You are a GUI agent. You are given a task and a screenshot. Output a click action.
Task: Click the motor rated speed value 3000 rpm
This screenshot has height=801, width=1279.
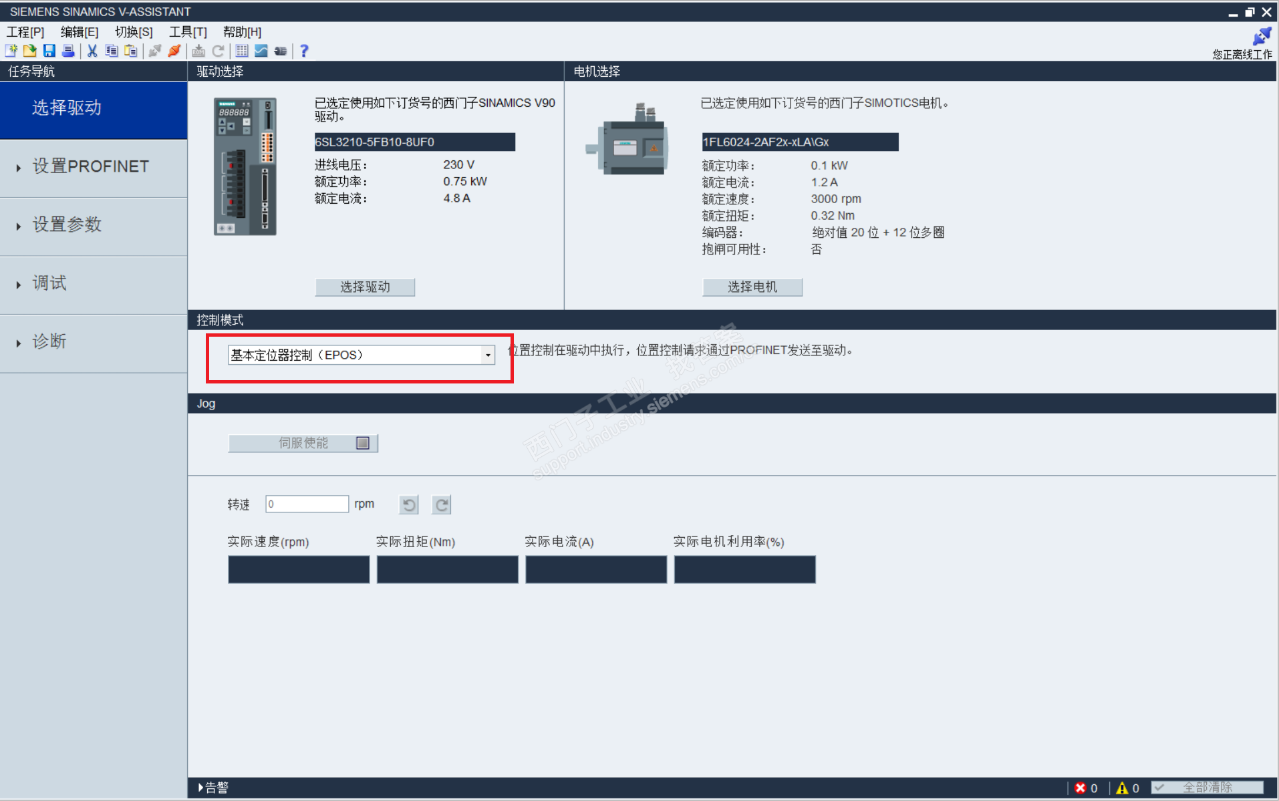pyautogui.click(x=836, y=199)
